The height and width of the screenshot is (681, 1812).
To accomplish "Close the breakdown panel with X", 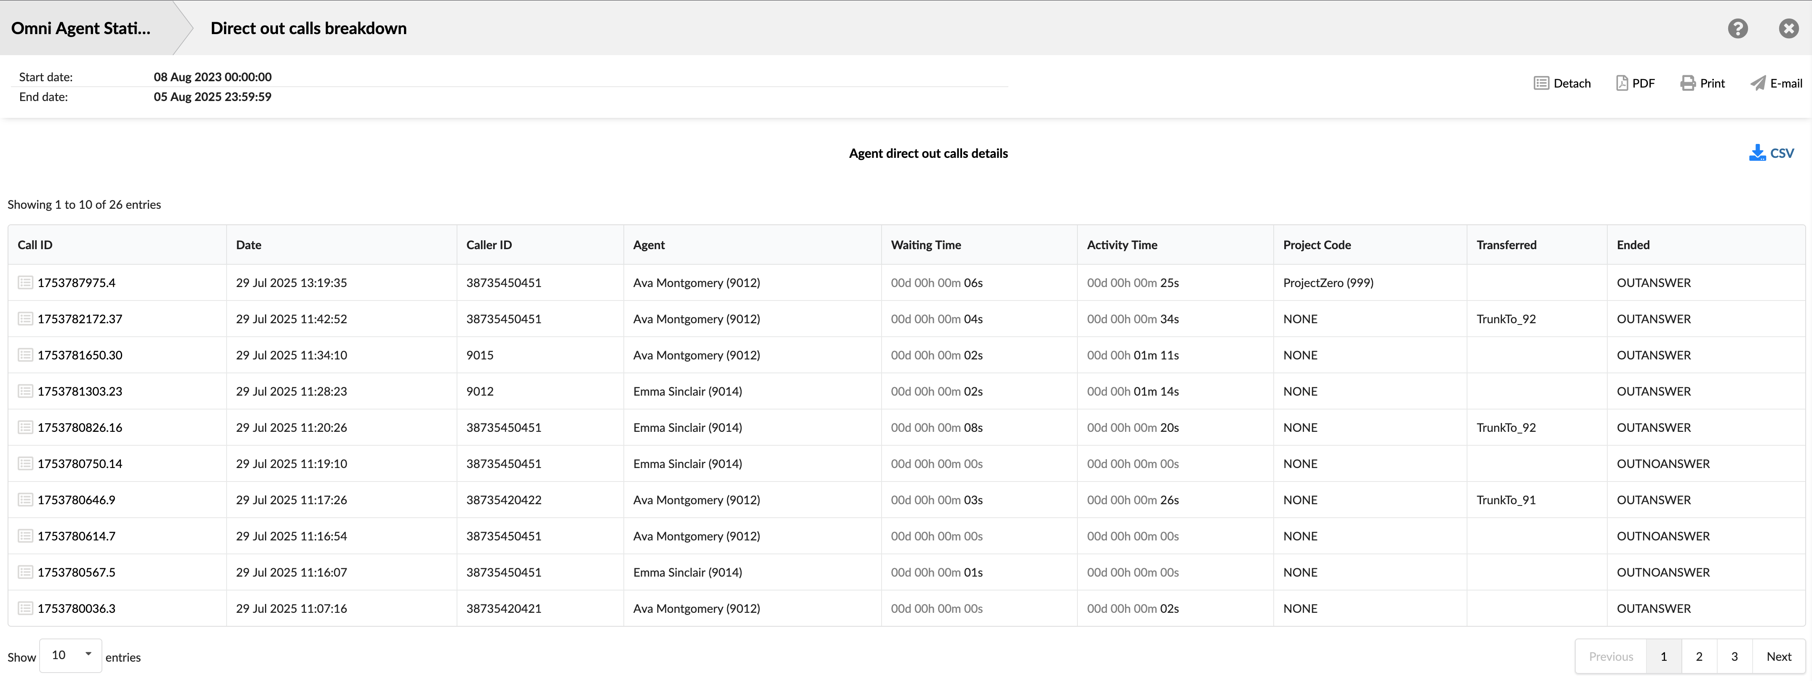I will [x=1788, y=28].
